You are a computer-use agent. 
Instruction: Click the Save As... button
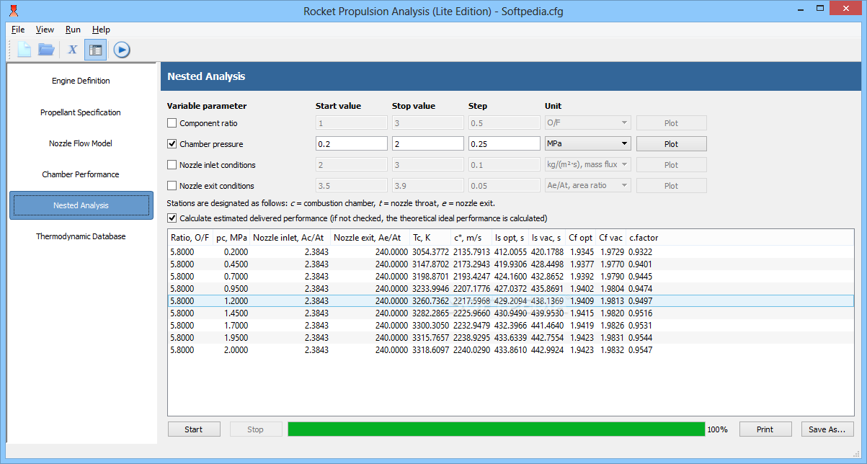coord(827,429)
